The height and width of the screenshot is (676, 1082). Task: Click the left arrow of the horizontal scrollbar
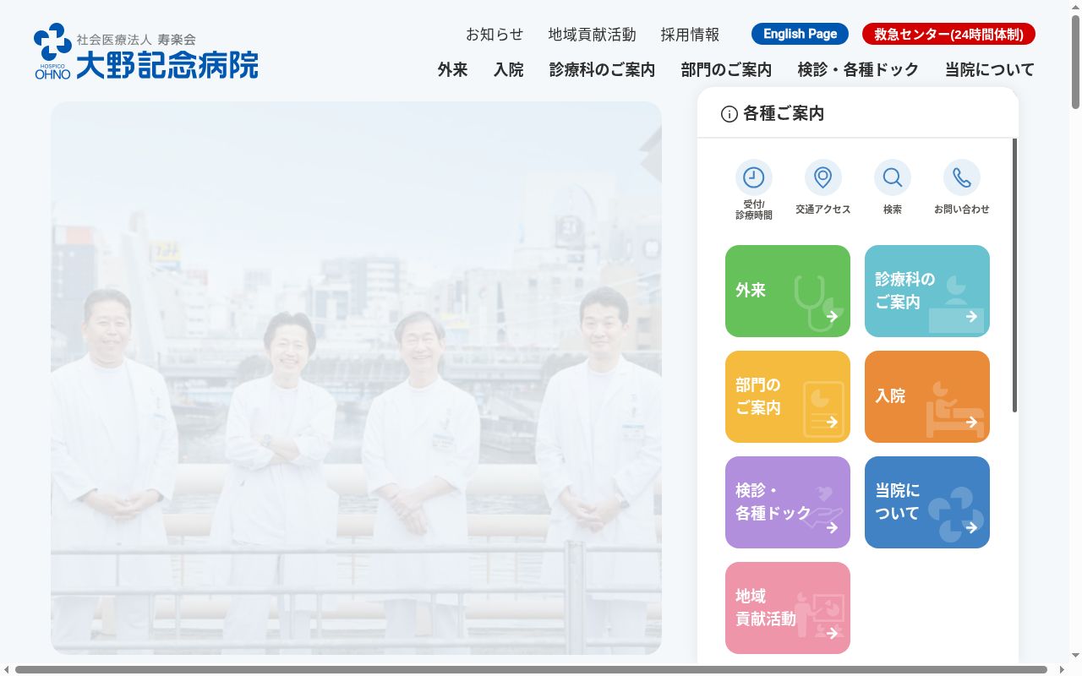(x=7, y=669)
